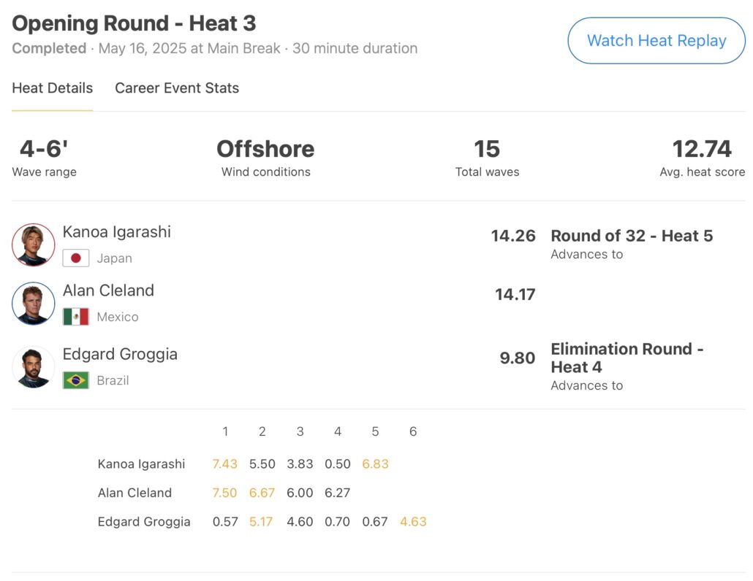The width and height of the screenshot is (753, 581).
Task: Click Edgard Groggia's profile photo
Action: 34,366
